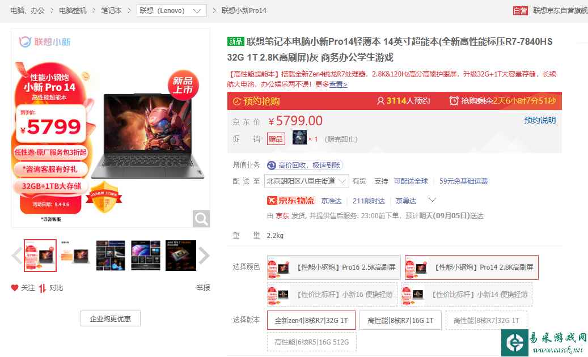Select the fifth dark processor chip thumbnail

coord(181,256)
